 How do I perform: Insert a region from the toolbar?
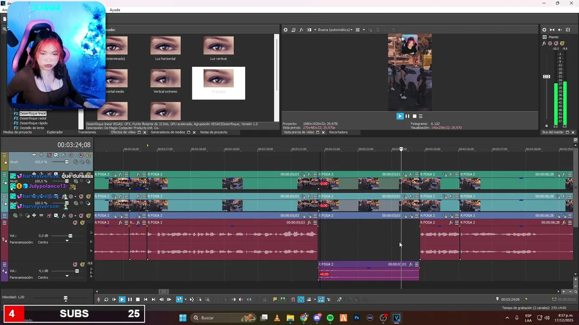click(x=283, y=299)
